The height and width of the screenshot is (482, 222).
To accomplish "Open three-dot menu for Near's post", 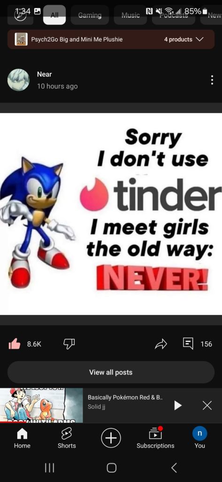I will pyautogui.click(x=212, y=80).
